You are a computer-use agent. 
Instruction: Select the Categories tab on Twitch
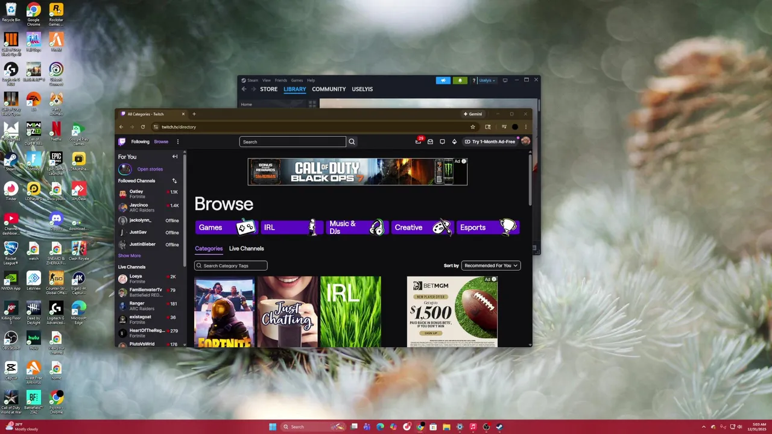click(x=209, y=248)
